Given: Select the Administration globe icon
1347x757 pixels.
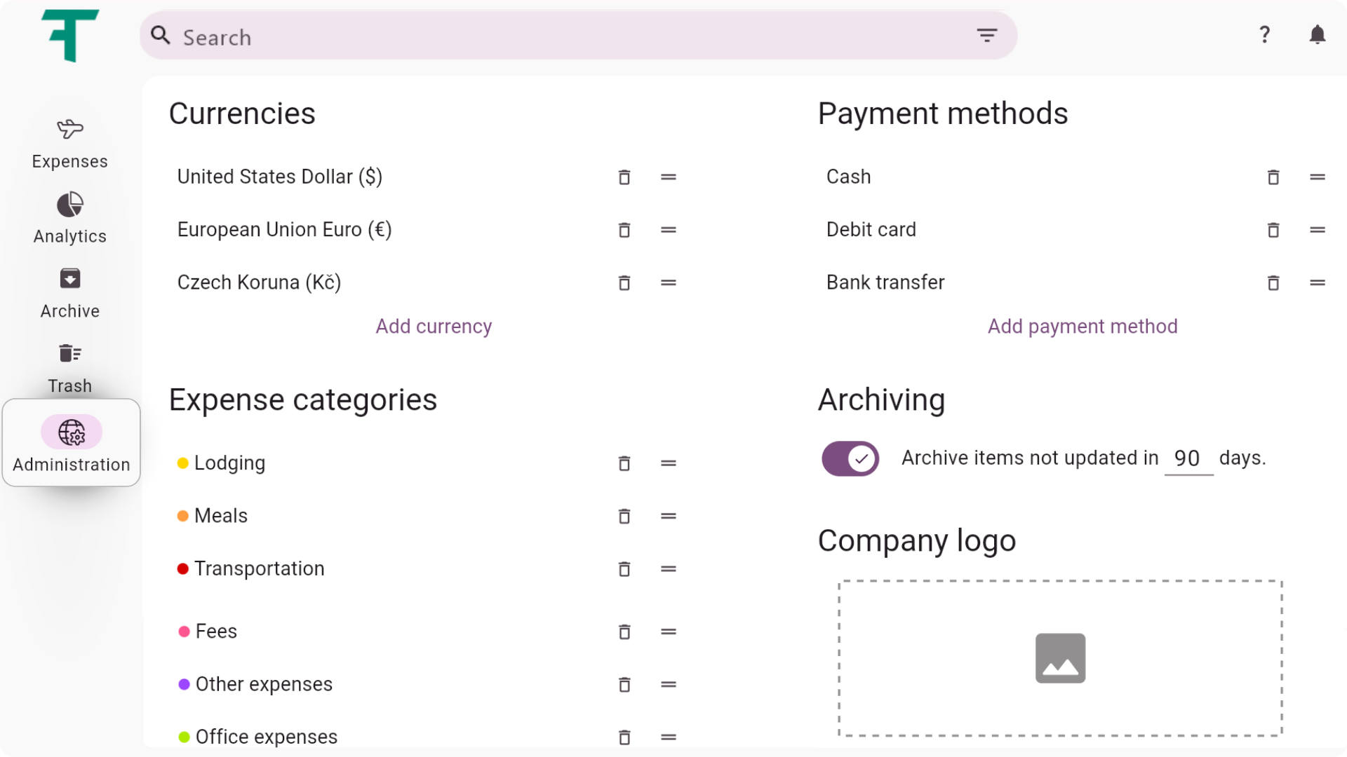Looking at the screenshot, I should [x=71, y=432].
